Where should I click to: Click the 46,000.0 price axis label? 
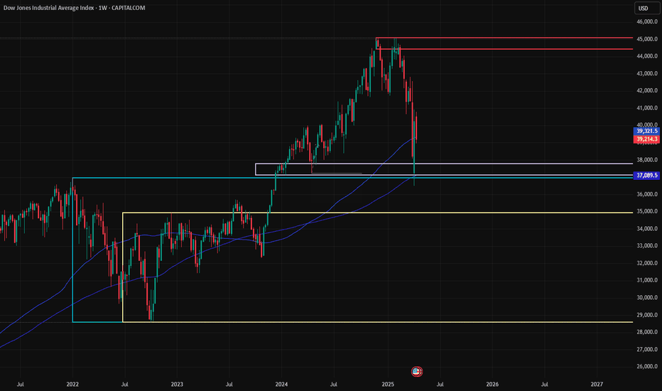(x=647, y=21)
